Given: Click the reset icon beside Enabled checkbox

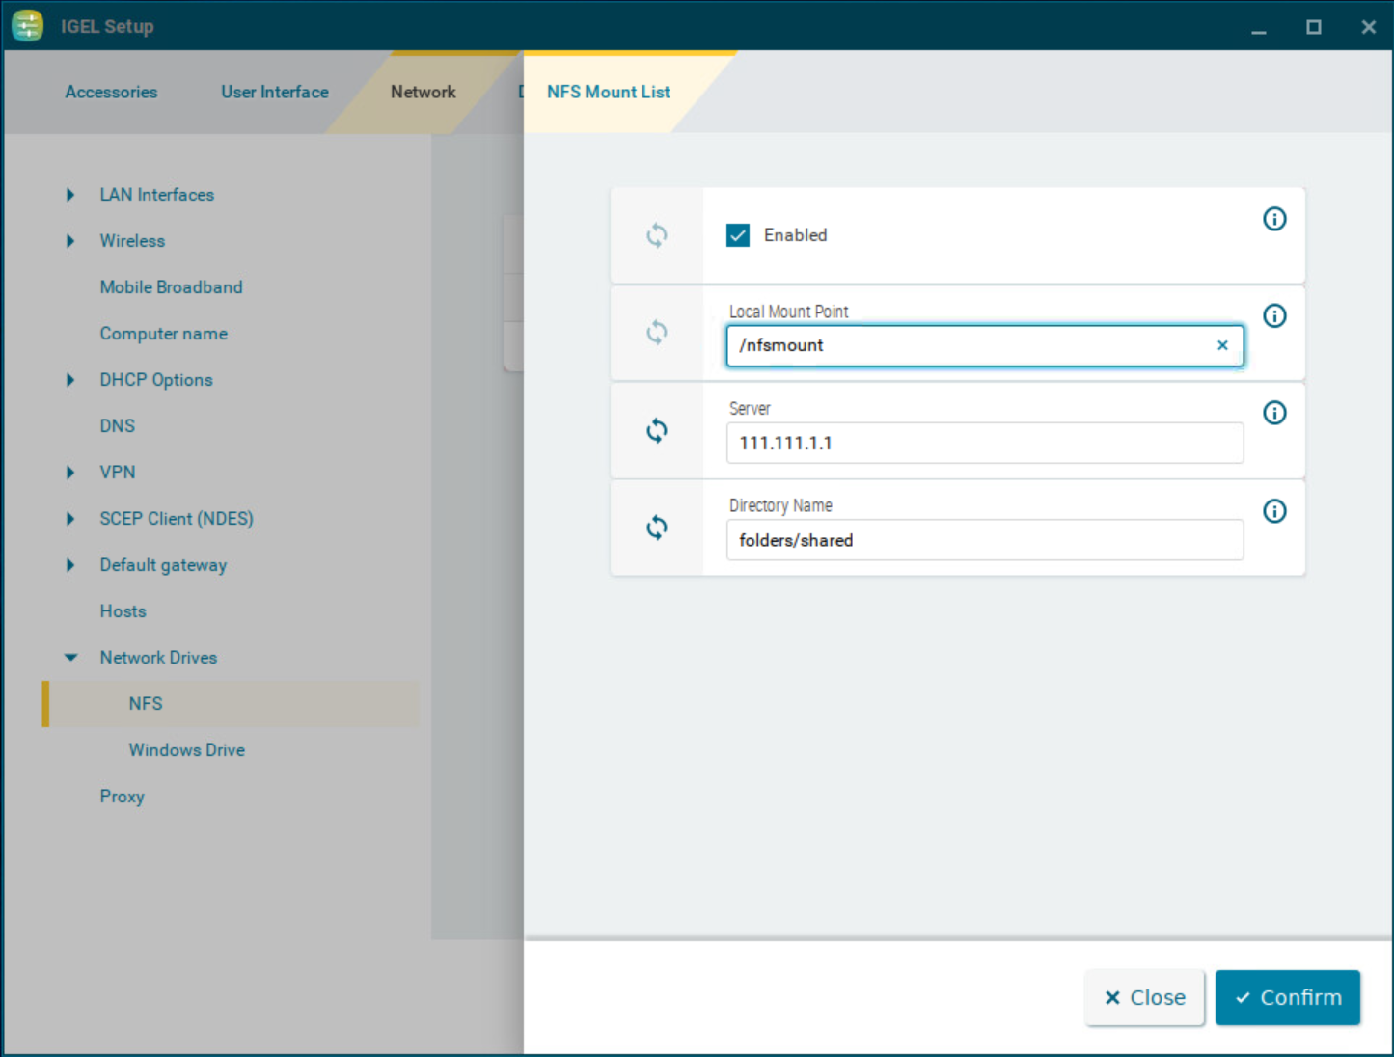Looking at the screenshot, I should pos(657,235).
